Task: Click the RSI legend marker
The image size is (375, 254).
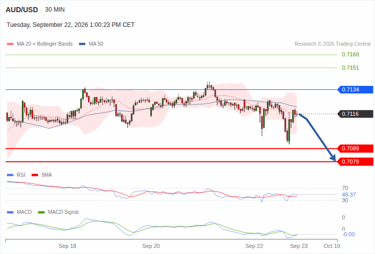Action: pos(10,175)
